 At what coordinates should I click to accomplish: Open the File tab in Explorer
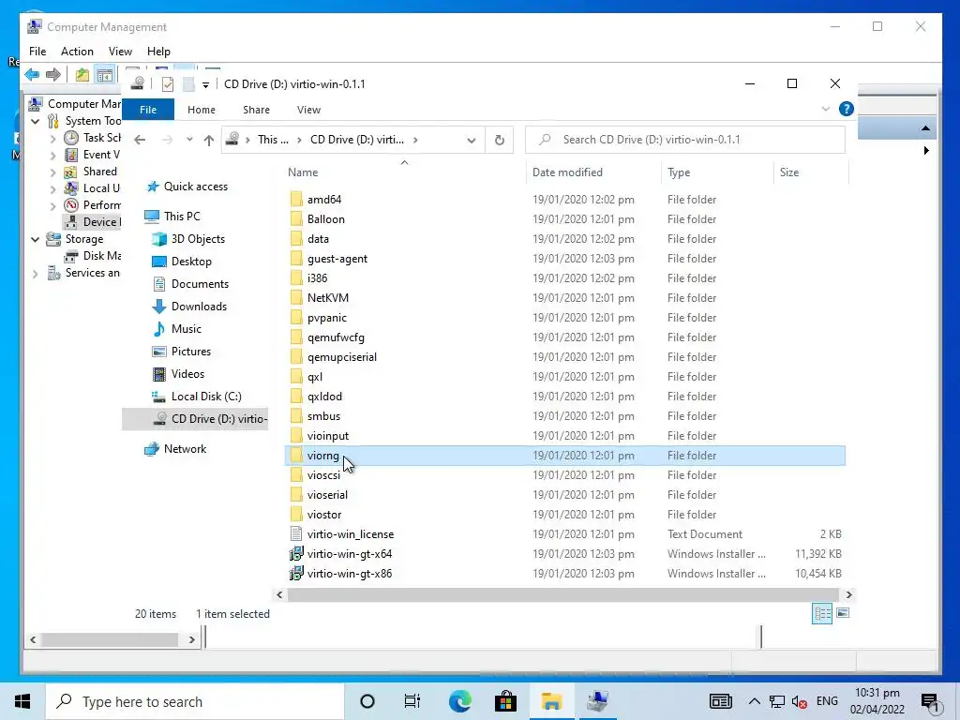click(148, 110)
